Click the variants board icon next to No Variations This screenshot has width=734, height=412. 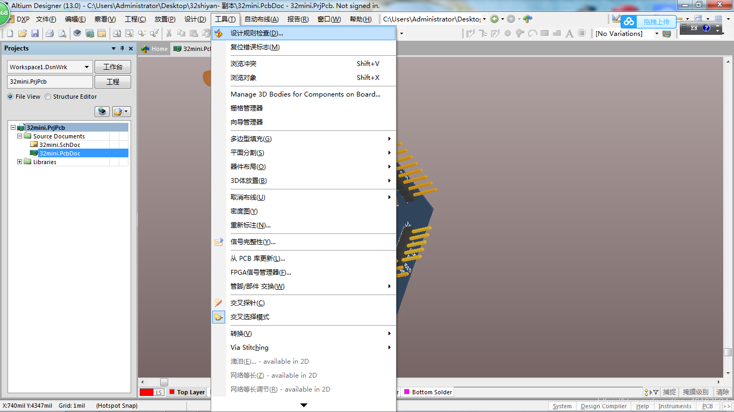(666, 33)
